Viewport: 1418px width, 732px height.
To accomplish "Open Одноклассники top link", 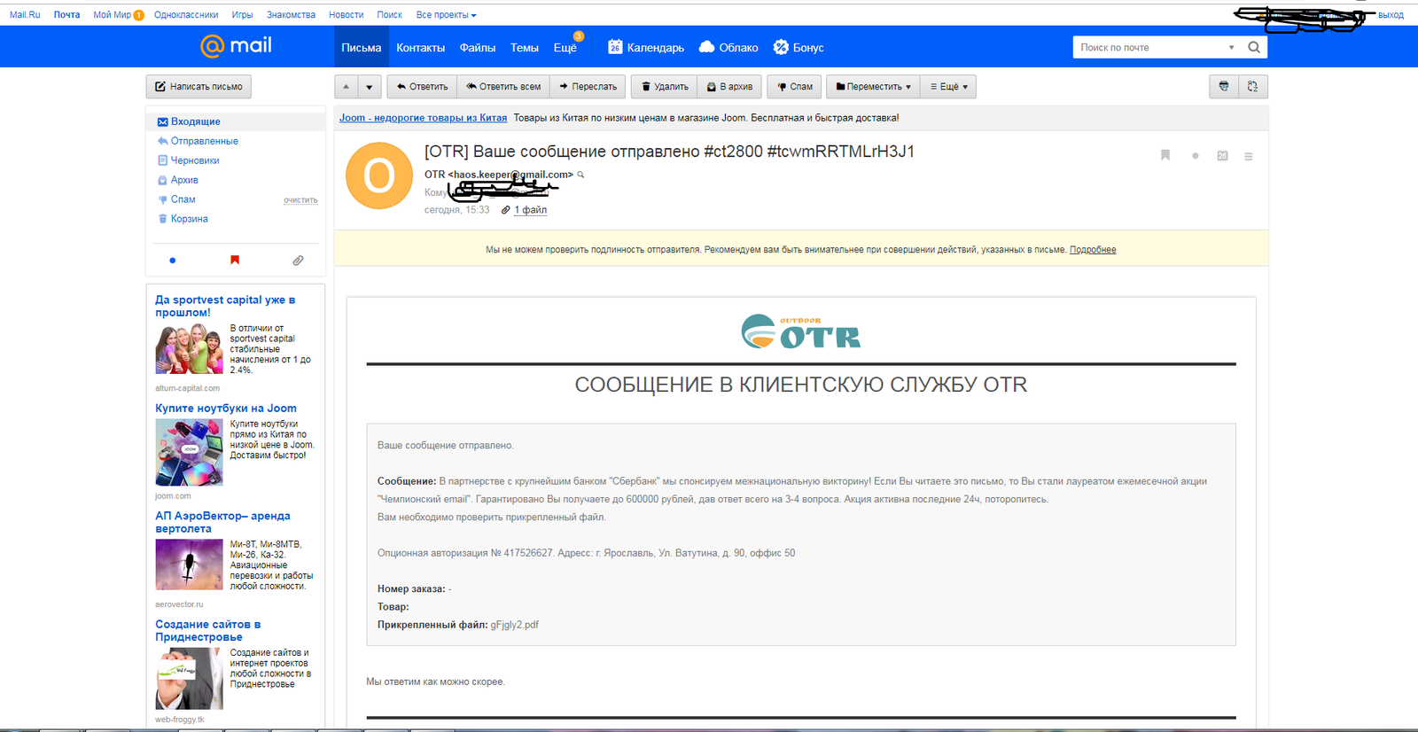I will pos(186,15).
